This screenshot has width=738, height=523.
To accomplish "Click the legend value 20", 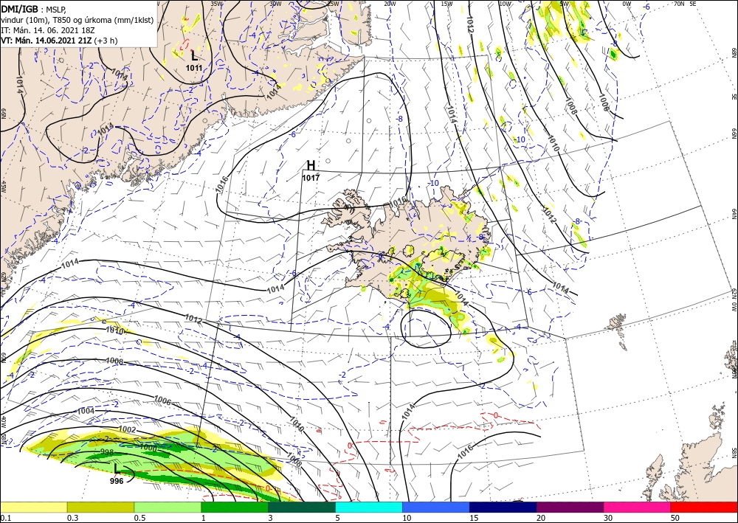I will pyautogui.click(x=541, y=518).
